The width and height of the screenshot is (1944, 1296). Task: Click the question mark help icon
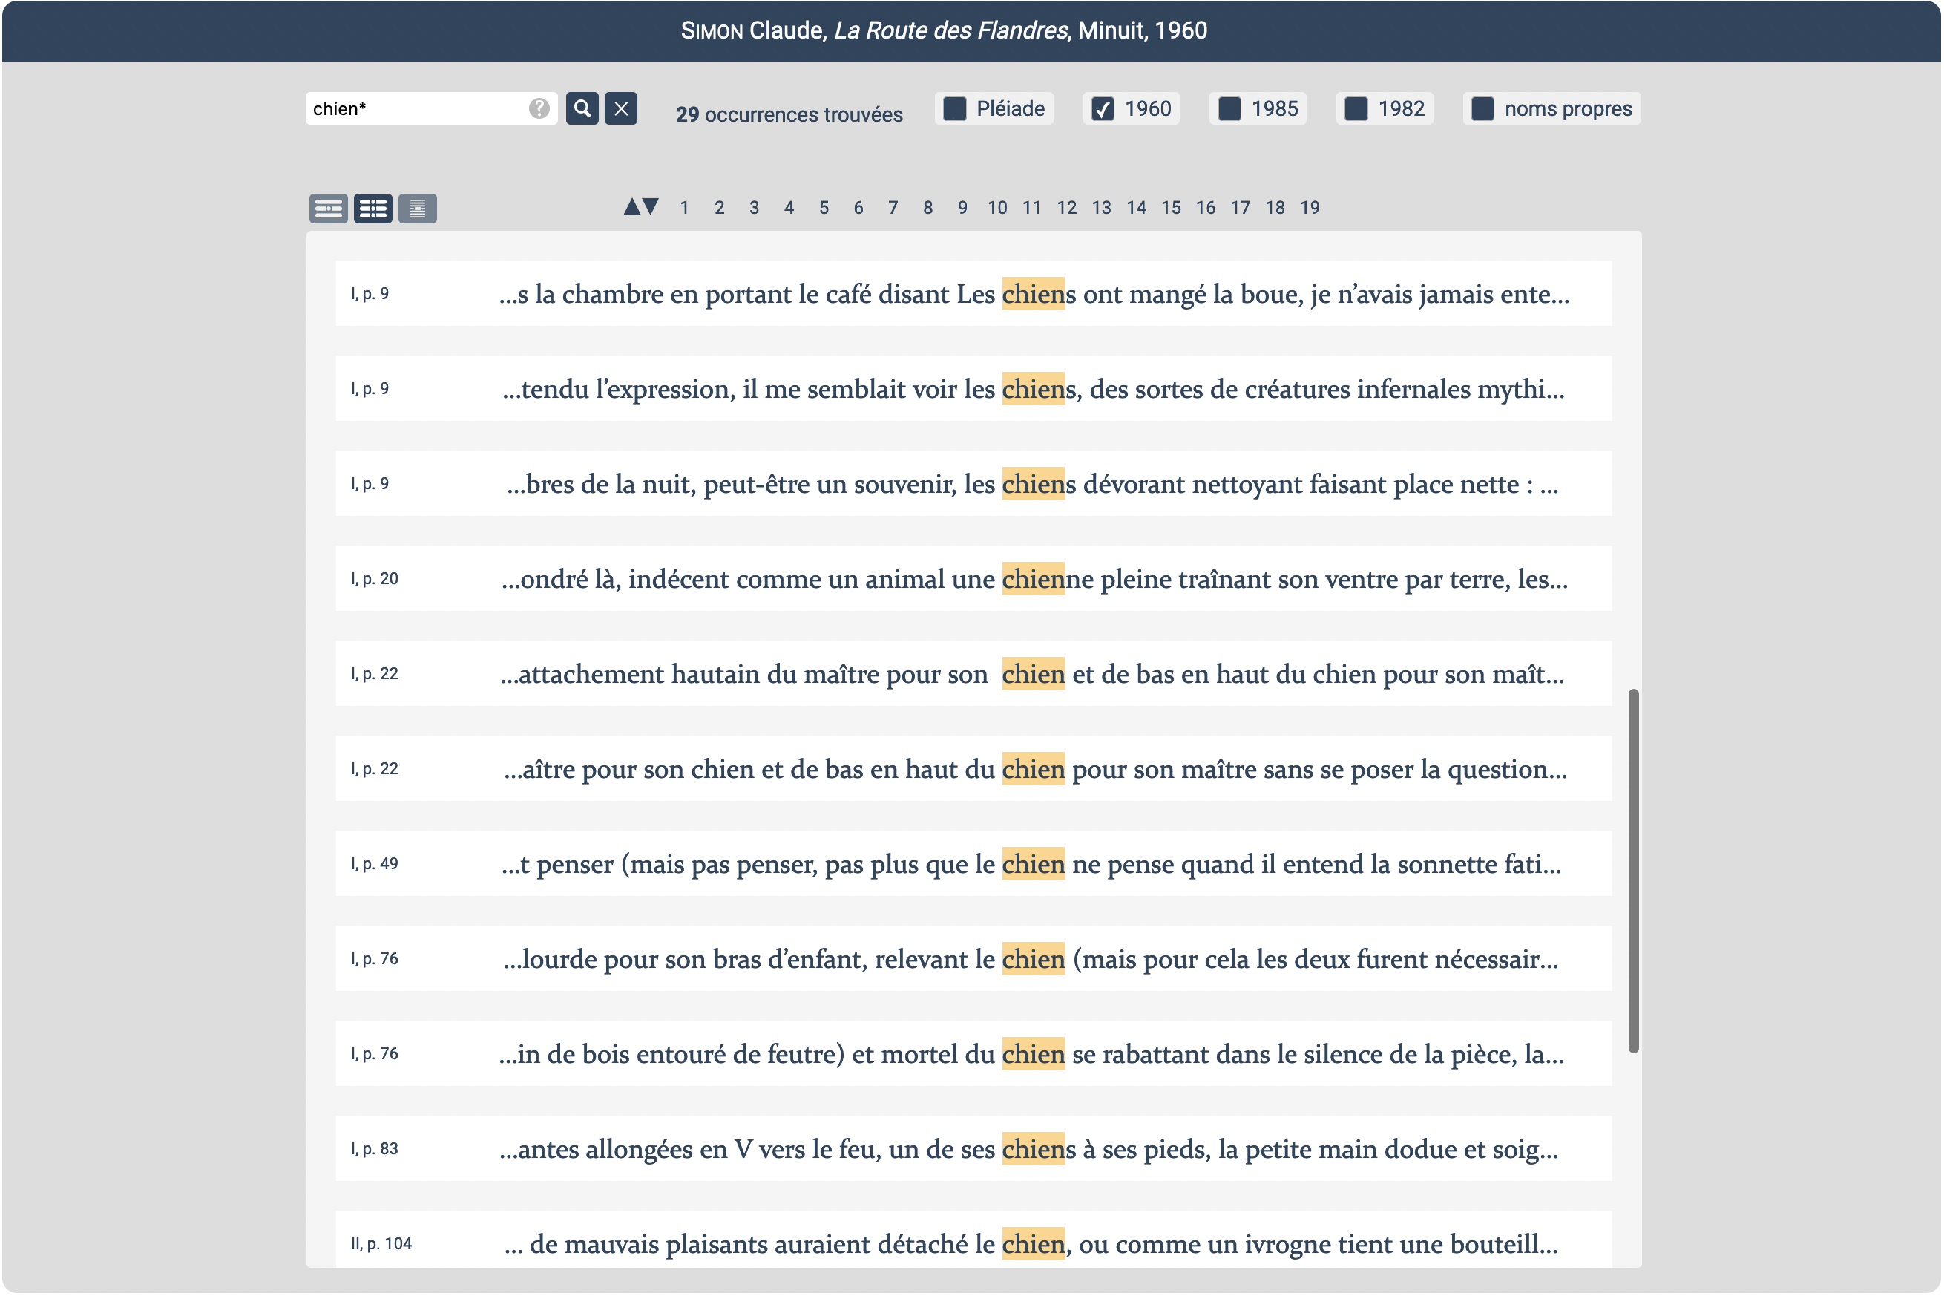539,108
